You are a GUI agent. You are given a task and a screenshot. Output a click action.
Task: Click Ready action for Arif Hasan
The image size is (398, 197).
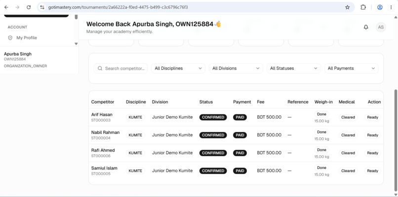(372, 117)
